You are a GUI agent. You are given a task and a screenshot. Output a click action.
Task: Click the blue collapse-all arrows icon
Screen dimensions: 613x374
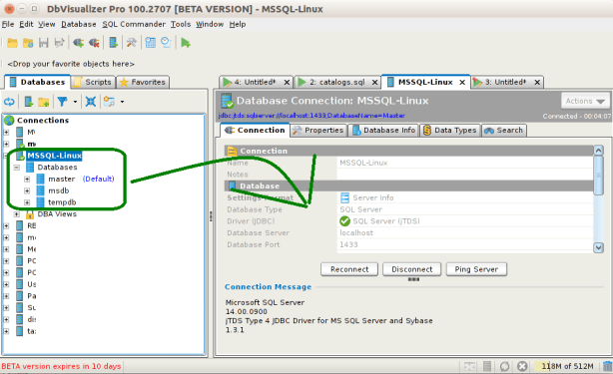[90, 102]
